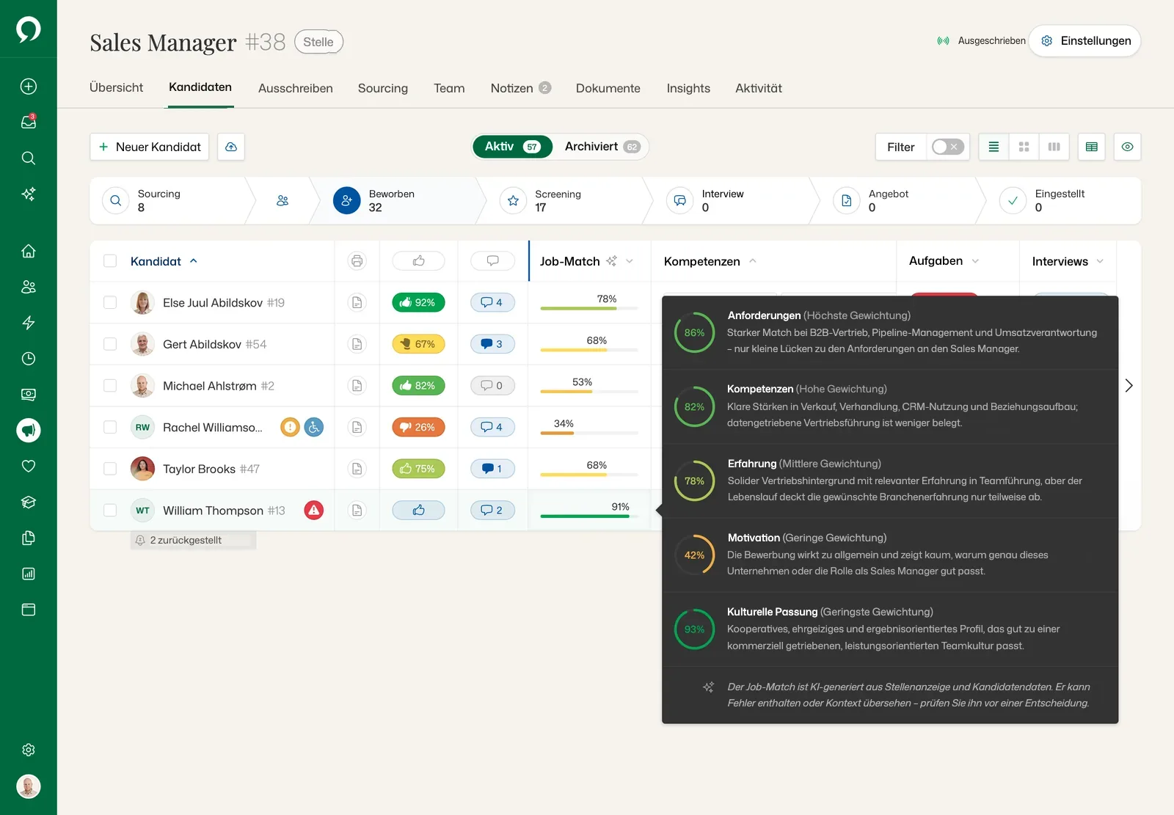1174x815 pixels.
Task: Click the cloud upload icon button
Action: coord(231,147)
